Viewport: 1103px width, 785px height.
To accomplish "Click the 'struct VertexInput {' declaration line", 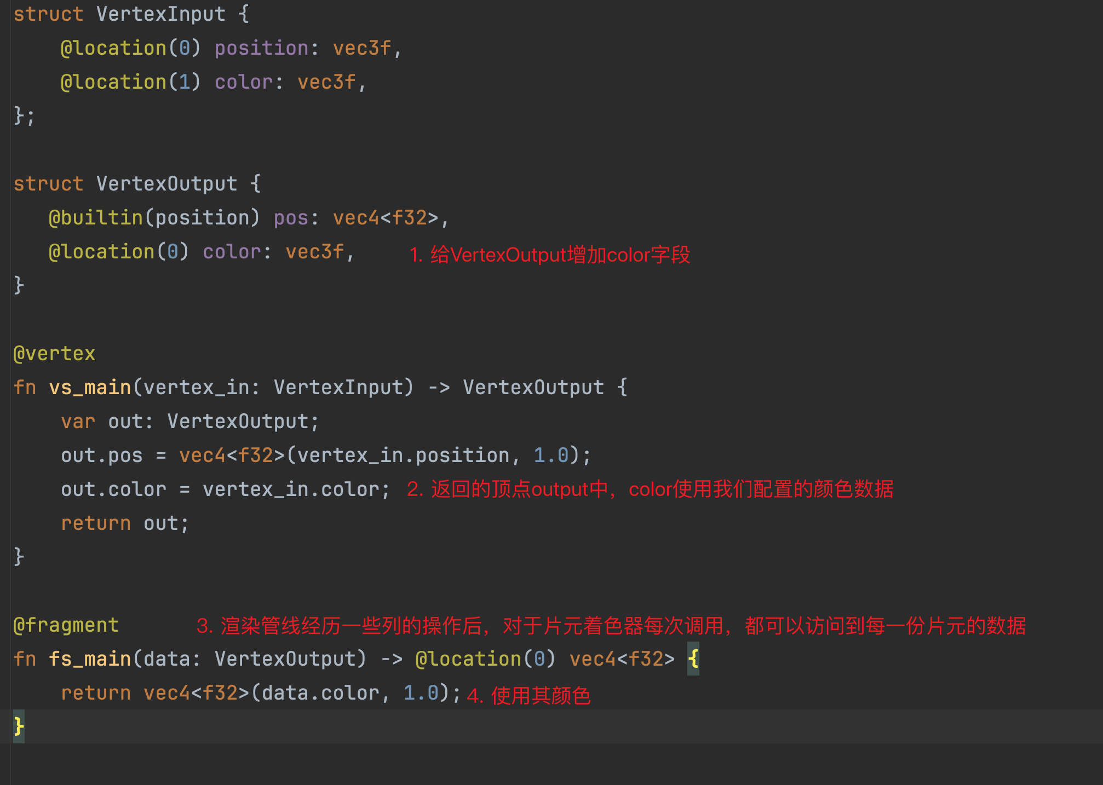I will pos(131,14).
